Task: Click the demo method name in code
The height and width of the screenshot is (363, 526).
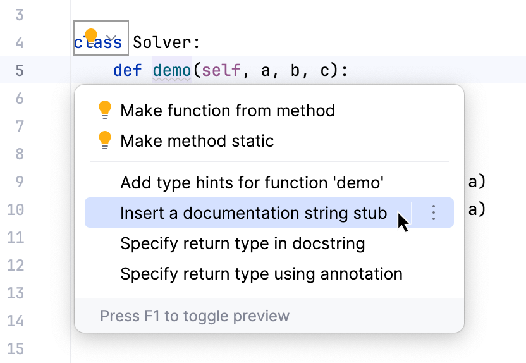Action: coord(172,70)
